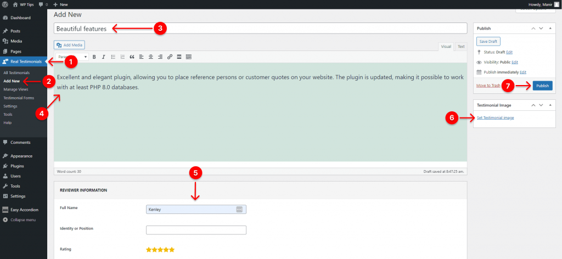Open Howdy, Manir account menu
The width and height of the screenshot is (562, 259).
pos(543,4)
